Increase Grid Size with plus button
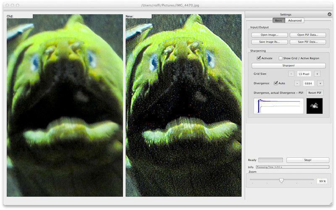The width and height of the screenshot is (336, 210). click(317, 74)
